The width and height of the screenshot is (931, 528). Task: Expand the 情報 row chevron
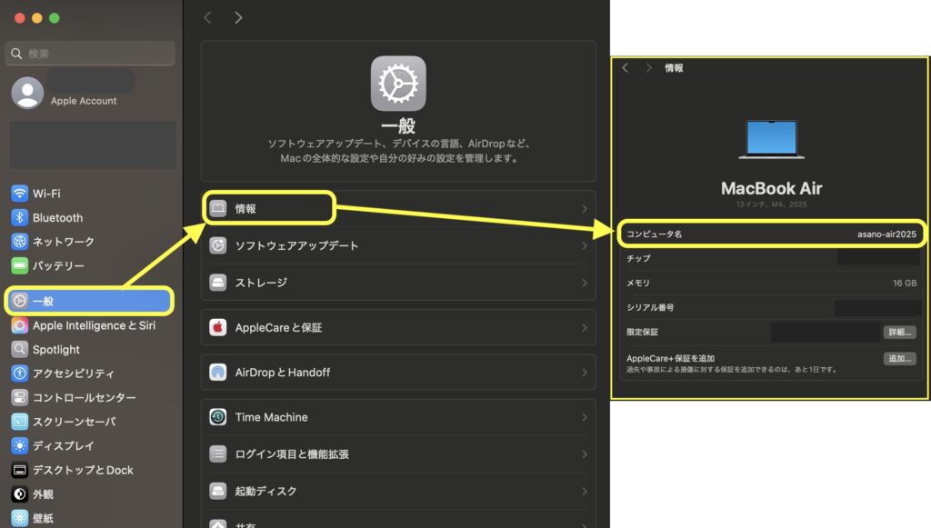tap(585, 209)
